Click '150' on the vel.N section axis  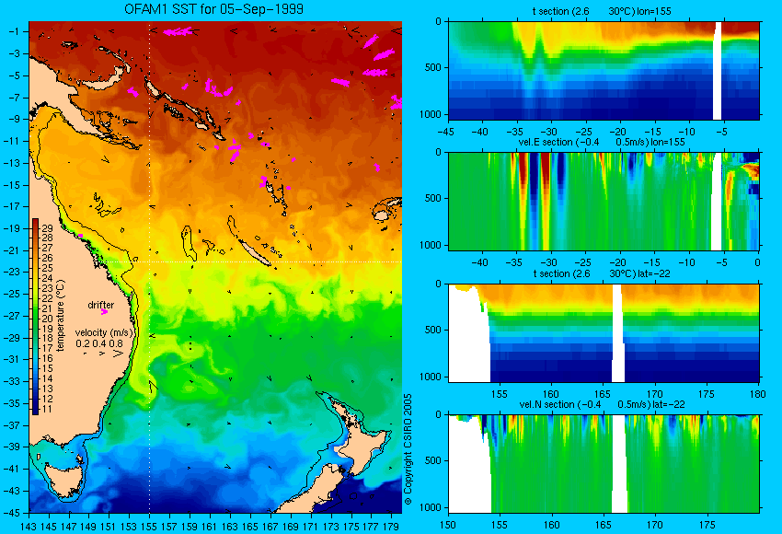[448, 525]
